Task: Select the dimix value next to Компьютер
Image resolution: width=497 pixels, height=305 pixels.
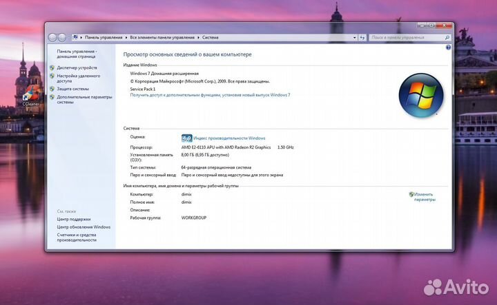Action: tap(186, 194)
